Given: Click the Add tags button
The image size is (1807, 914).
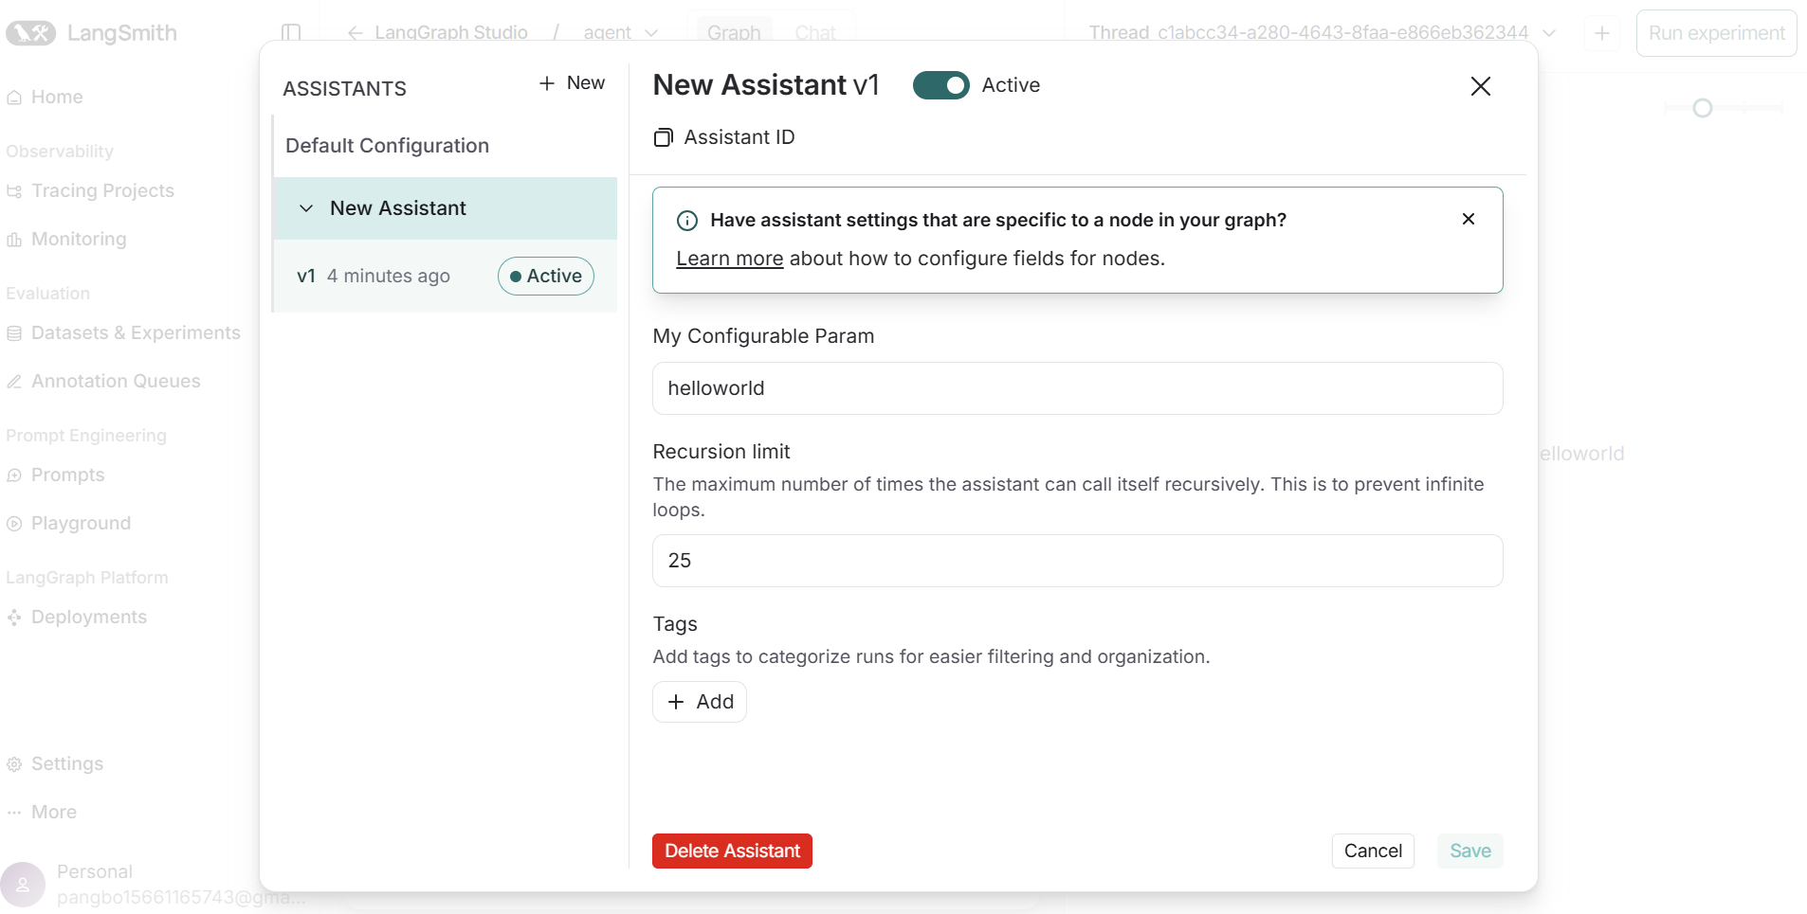Looking at the screenshot, I should click(x=700, y=702).
